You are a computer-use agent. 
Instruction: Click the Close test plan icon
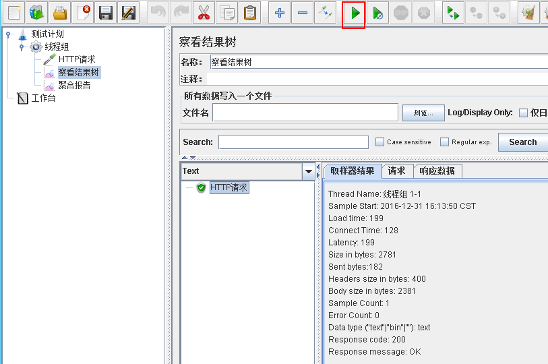click(83, 13)
